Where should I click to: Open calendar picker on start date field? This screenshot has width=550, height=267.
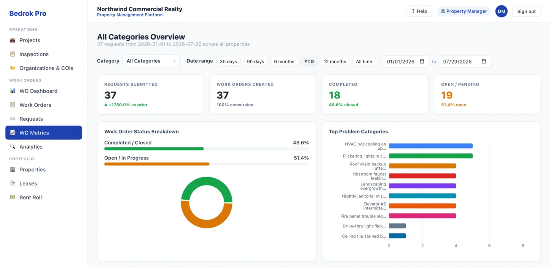tap(422, 62)
